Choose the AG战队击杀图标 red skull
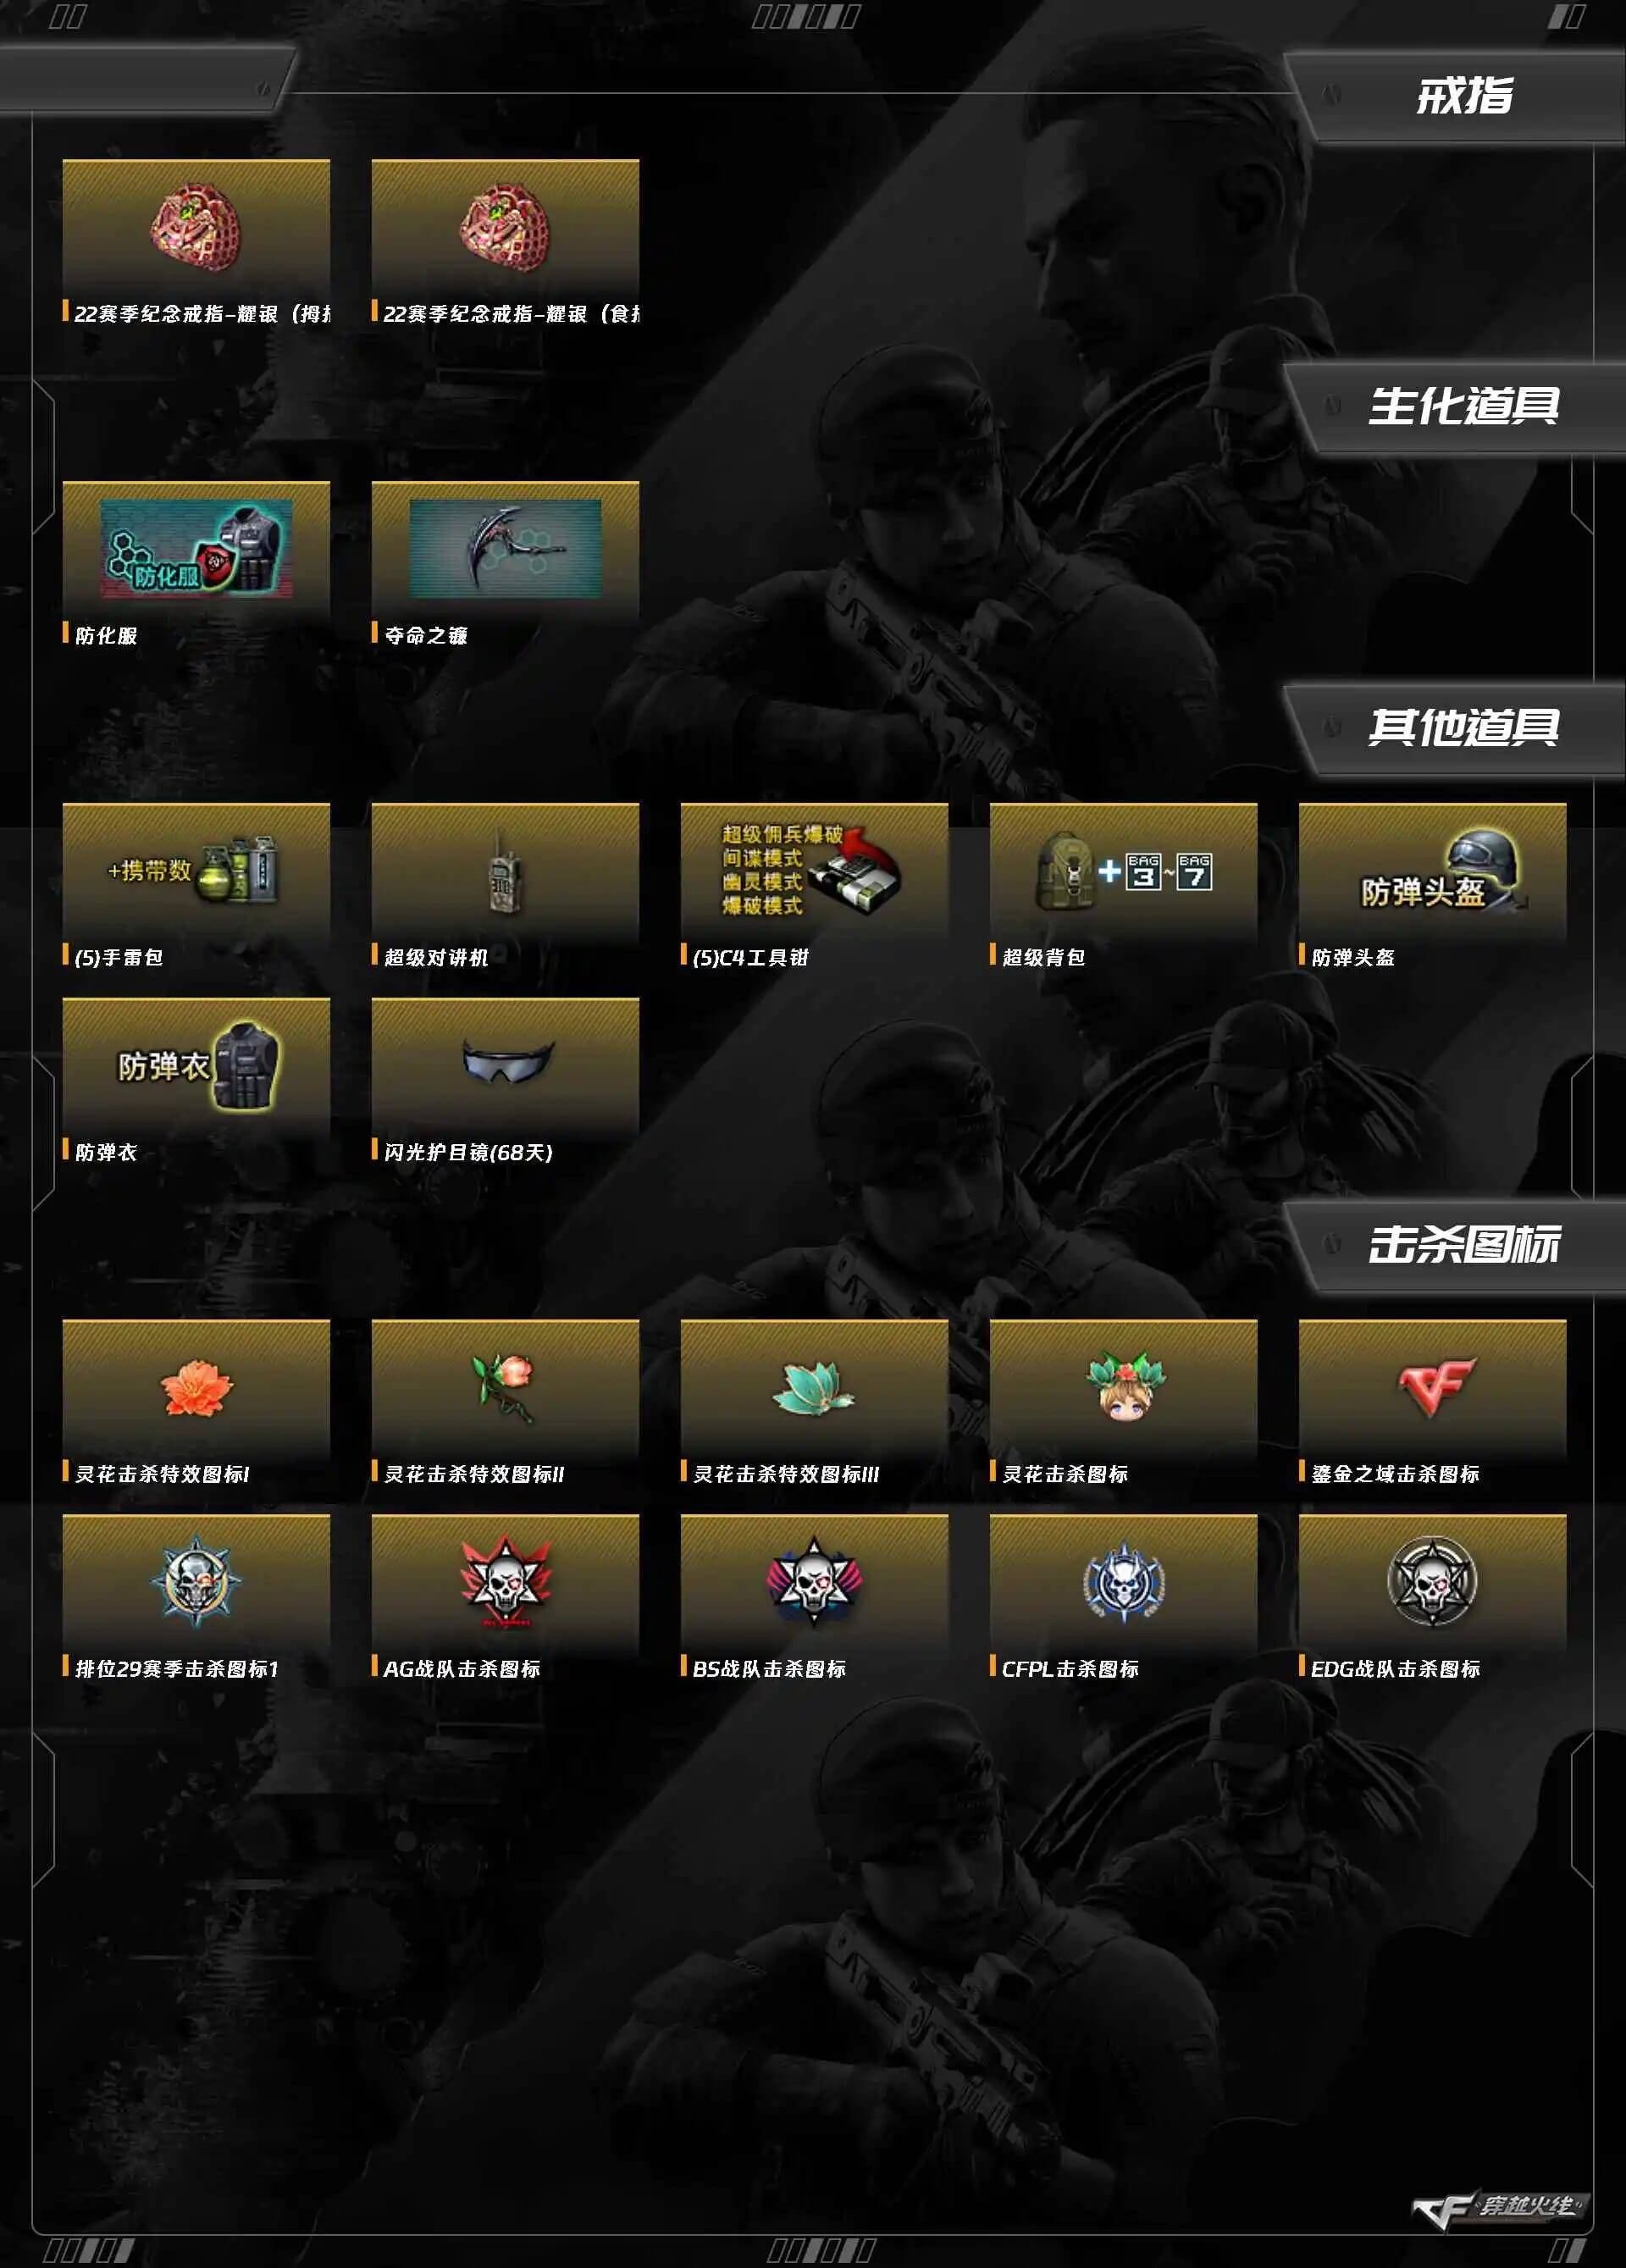 (x=505, y=1582)
